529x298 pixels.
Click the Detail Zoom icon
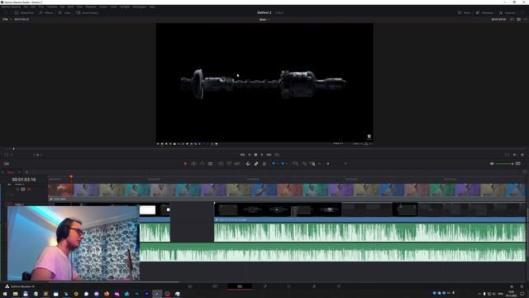point(304,164)
